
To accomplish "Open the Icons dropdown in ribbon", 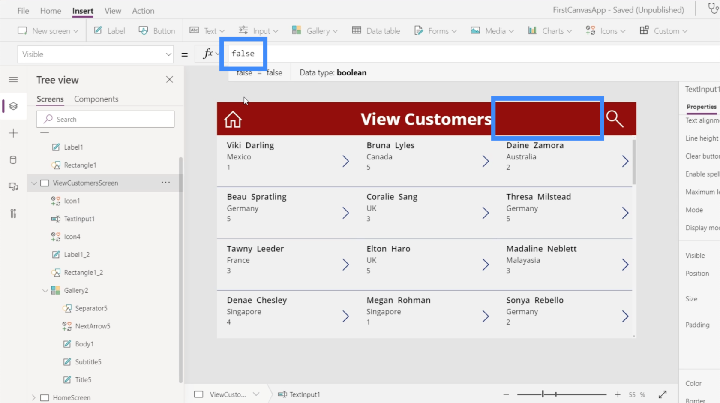I will [606, 31].
